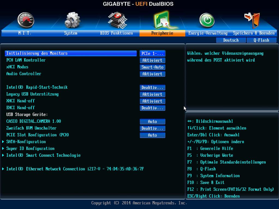Select XHCI Hand-off label
Image resolution: width=279 pixels, height=209 pixels.
click(21, 101)
